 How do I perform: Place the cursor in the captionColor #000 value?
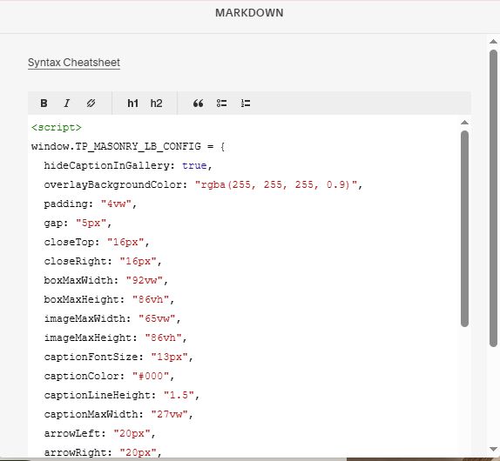pos(151,376)
